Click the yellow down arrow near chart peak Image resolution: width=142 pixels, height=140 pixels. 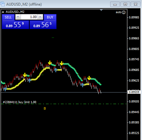pos(50,62)
